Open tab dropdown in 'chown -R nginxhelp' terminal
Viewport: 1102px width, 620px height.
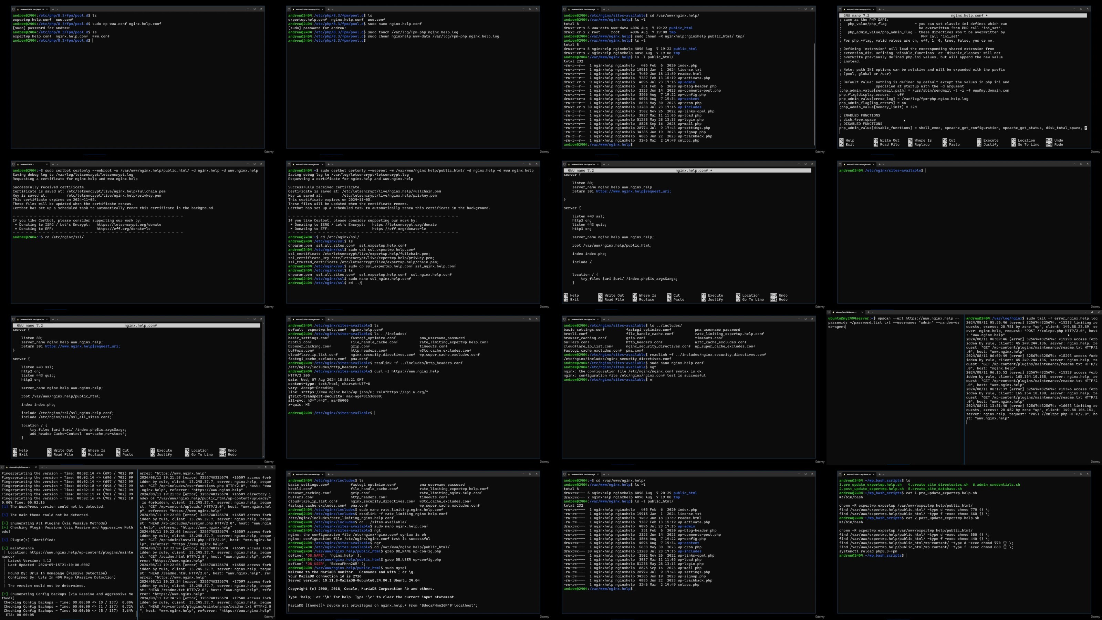point(608,9)
